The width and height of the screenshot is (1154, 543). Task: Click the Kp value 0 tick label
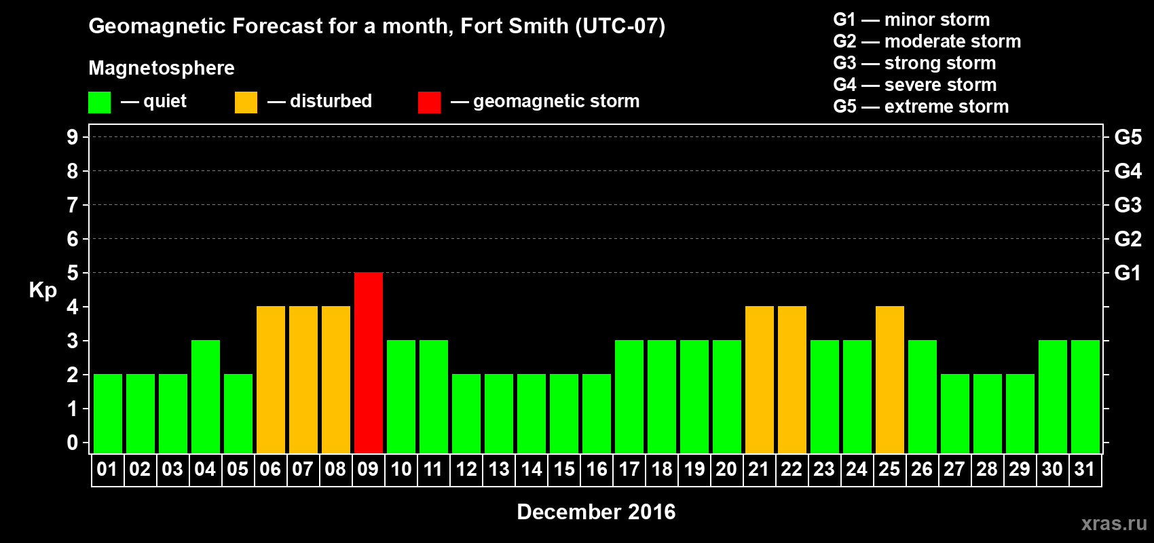pyautogui.click(x=73, y=443)
